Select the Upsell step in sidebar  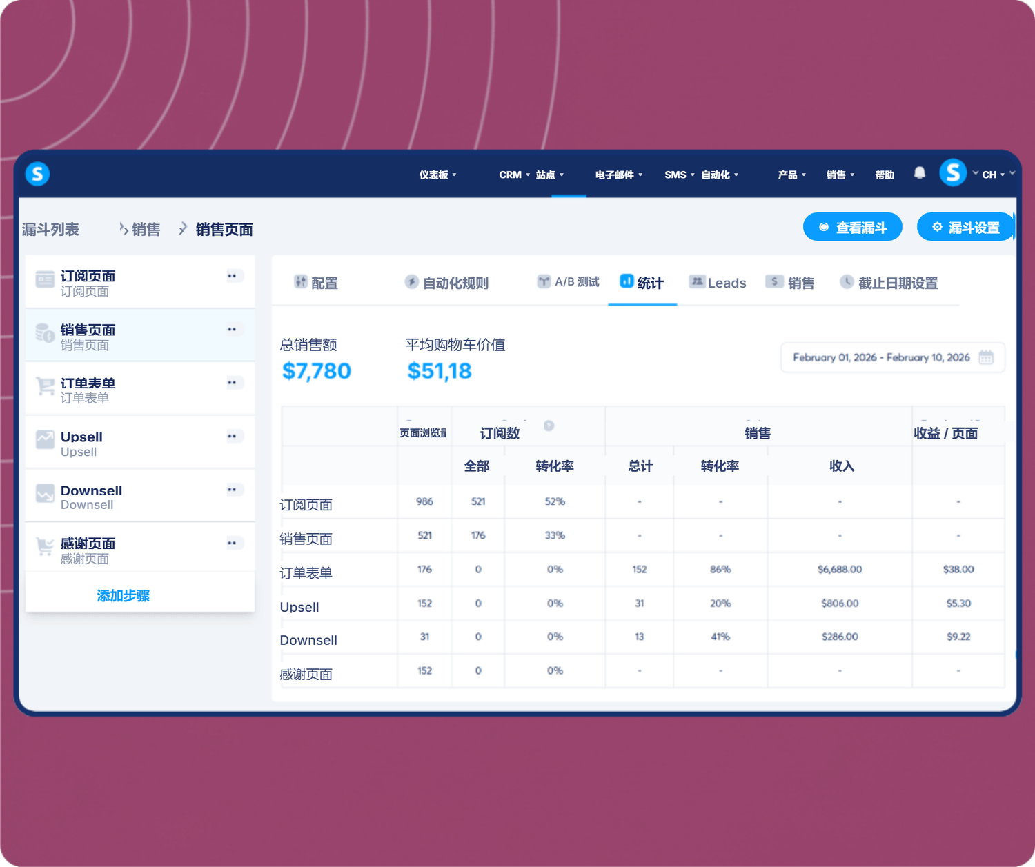pos(140,443)
